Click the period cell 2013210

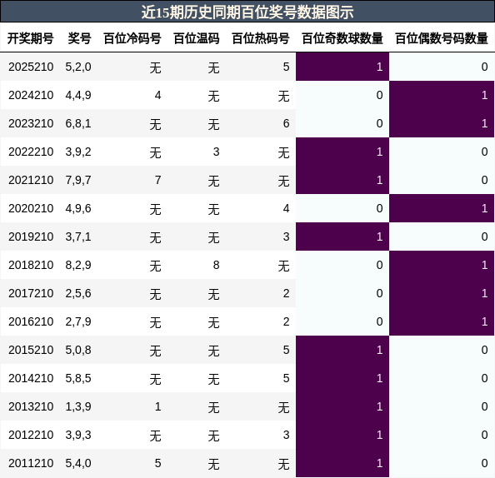31,406
